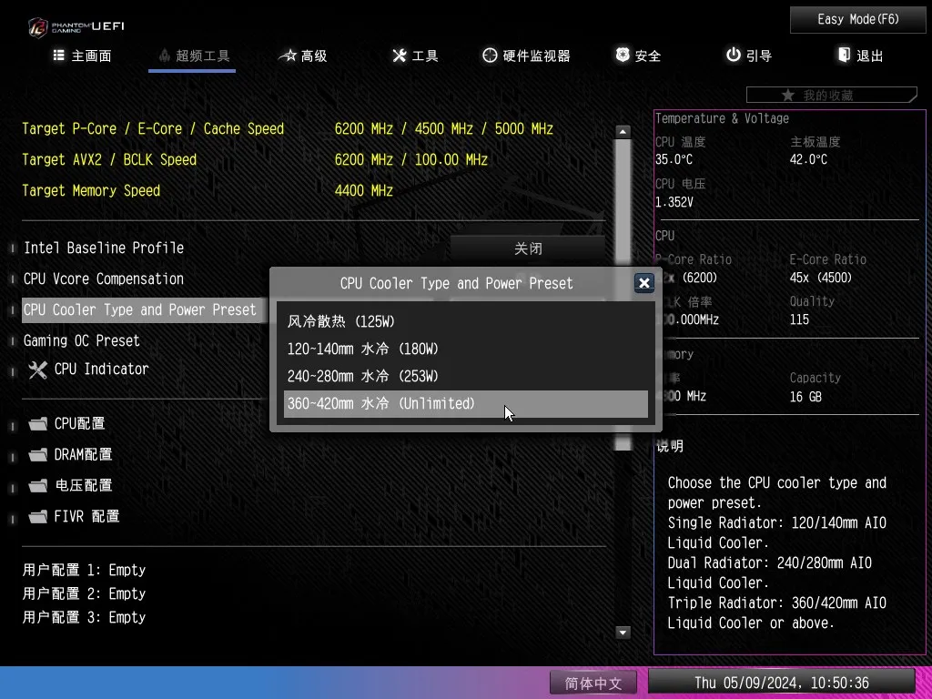932x699 pixels.
Task: Click the exit door icon
Action: pyautogui.click(x=844, y=55)
